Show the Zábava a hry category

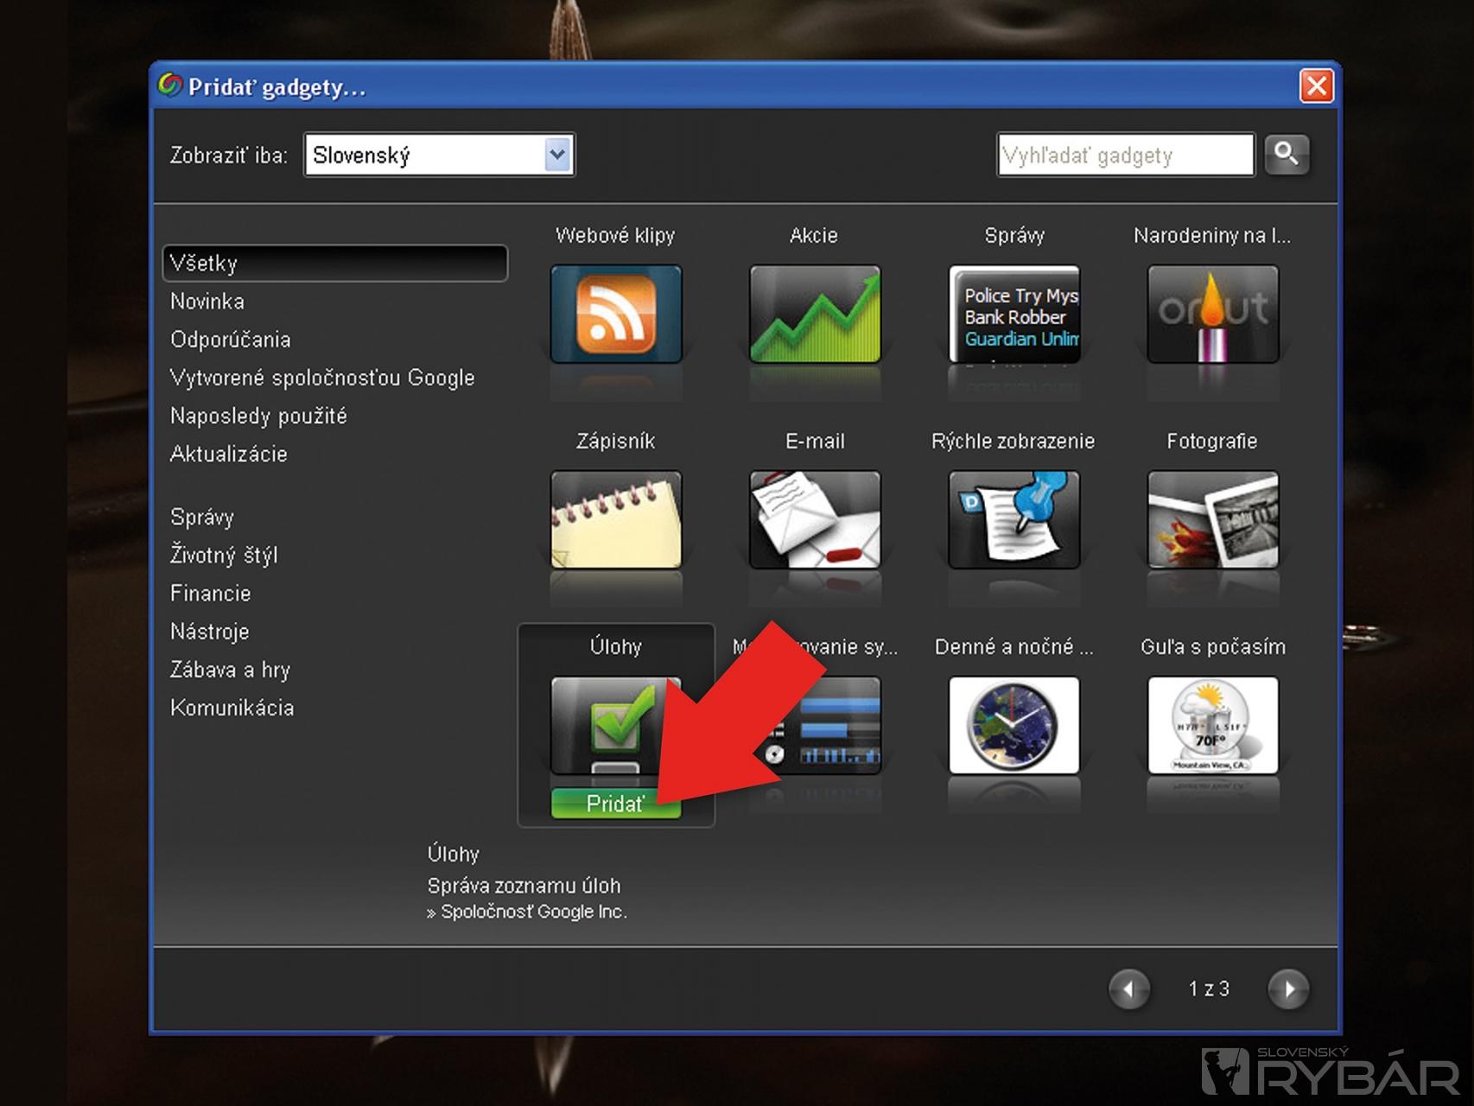(x=230, y=670)
